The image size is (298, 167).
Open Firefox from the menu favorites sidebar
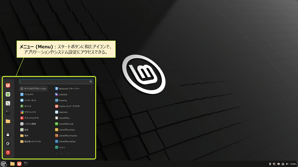point(8,85)
